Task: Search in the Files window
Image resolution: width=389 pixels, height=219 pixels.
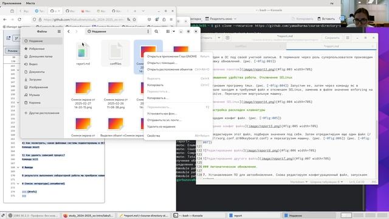Action: 156,32
